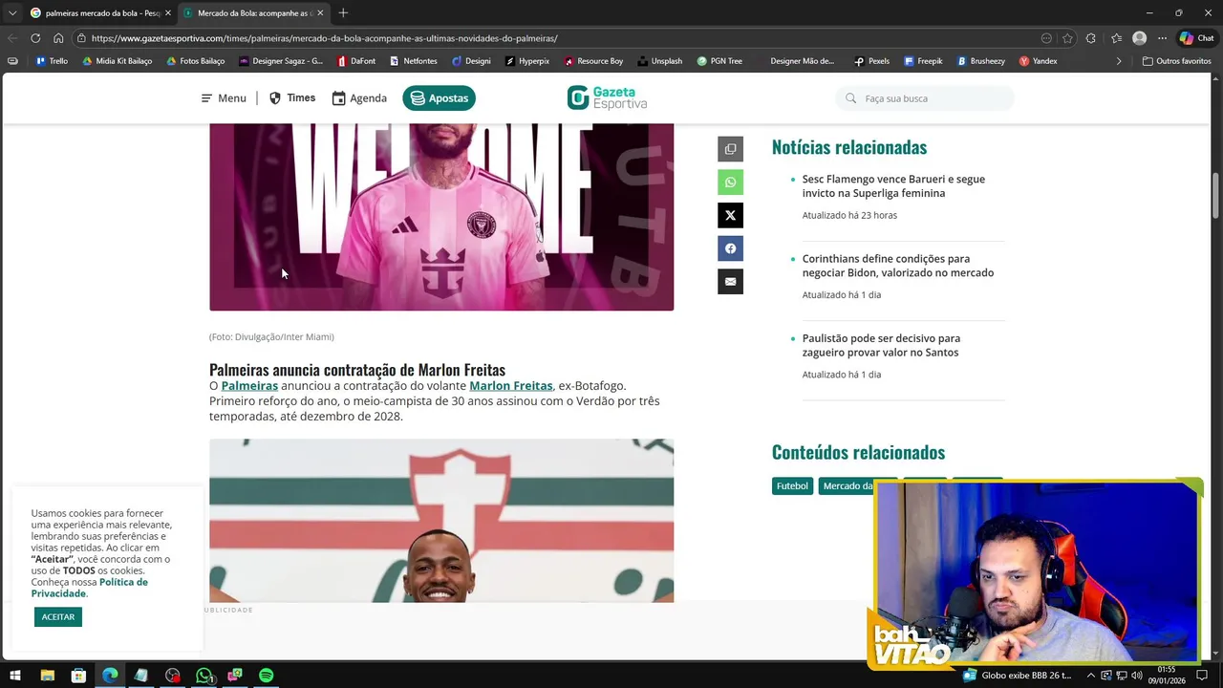Share article on WhatsApp icon

[730, 183]
